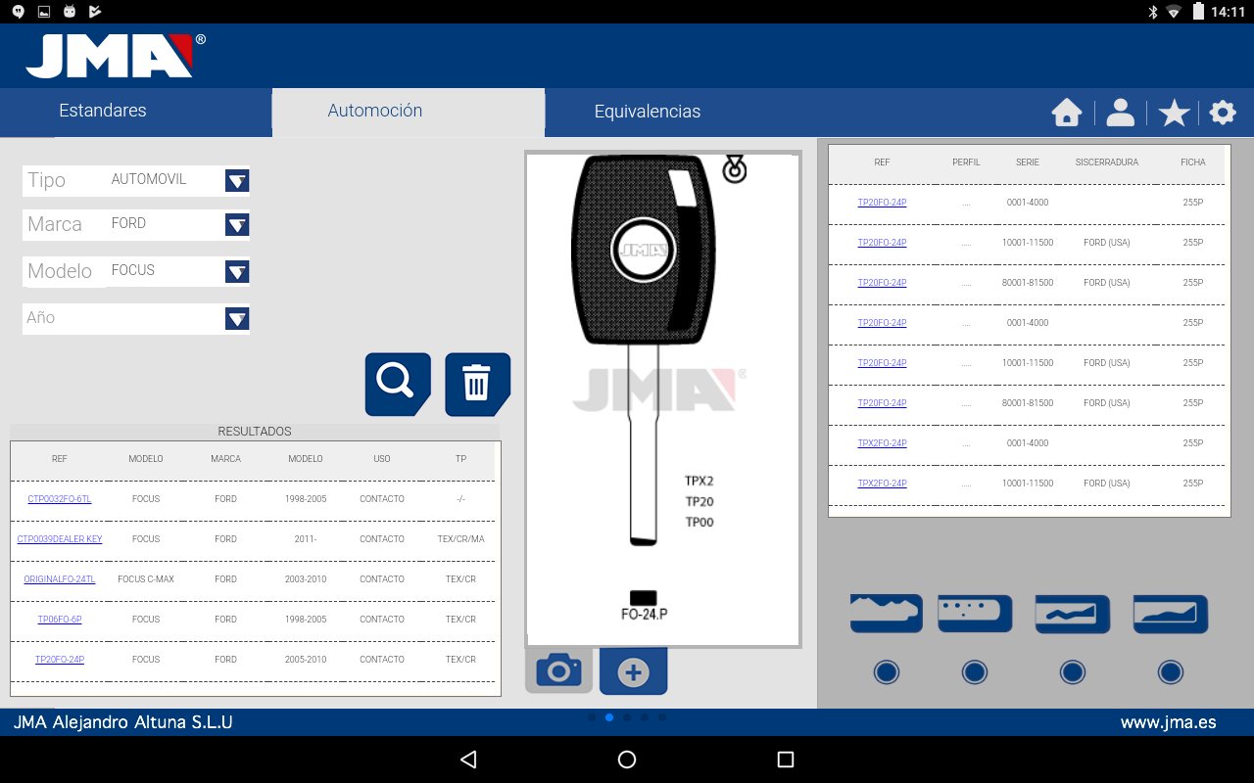Tap the RESULTADOS table title
This screenshot has height=783, width=1254.
coord(255,432)
